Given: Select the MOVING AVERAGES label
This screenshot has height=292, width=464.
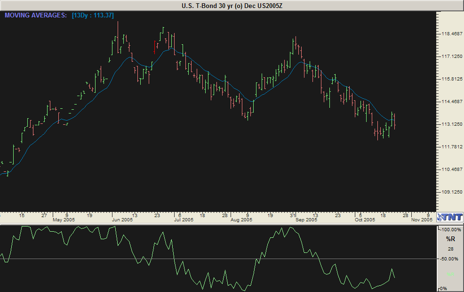Looking at the screenshot, I should click(36, 16).
